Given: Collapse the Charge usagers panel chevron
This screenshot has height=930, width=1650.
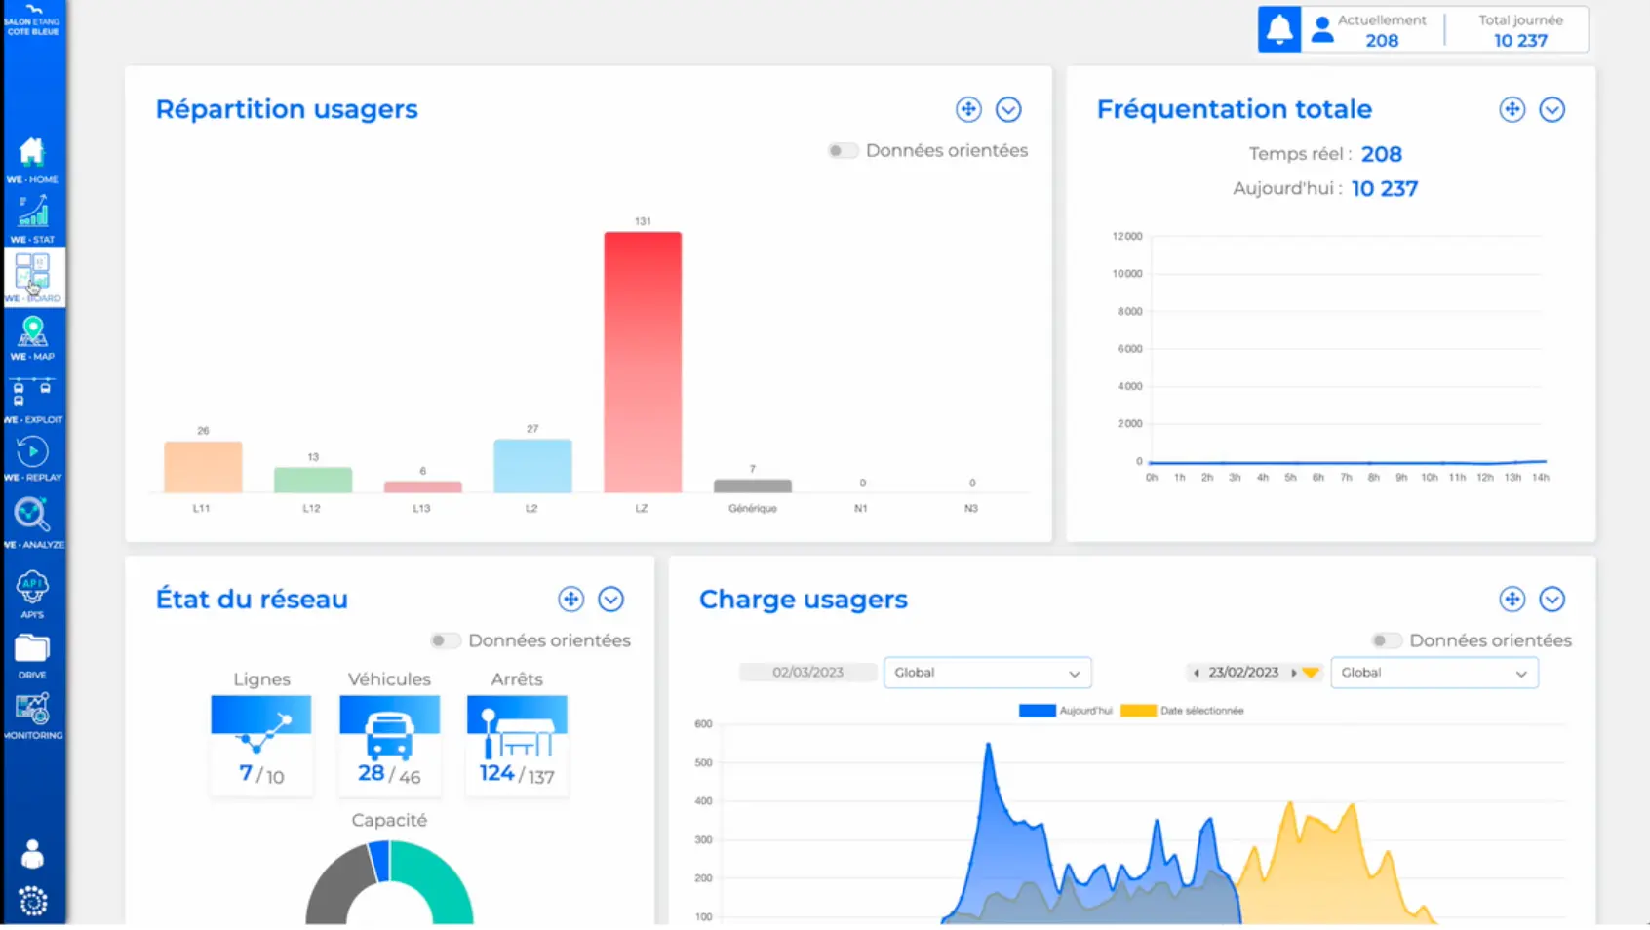Looking at the screenshot, I should 1552,599.
